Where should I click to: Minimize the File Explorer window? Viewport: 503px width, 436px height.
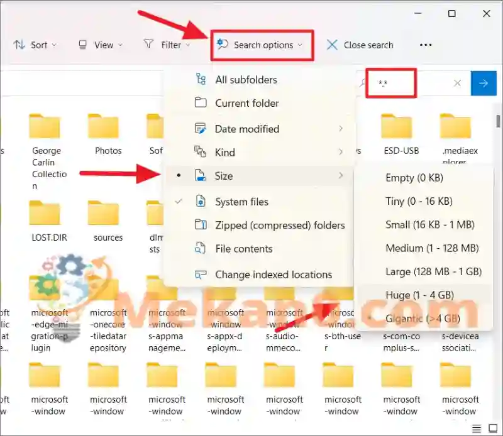point(417,13)
